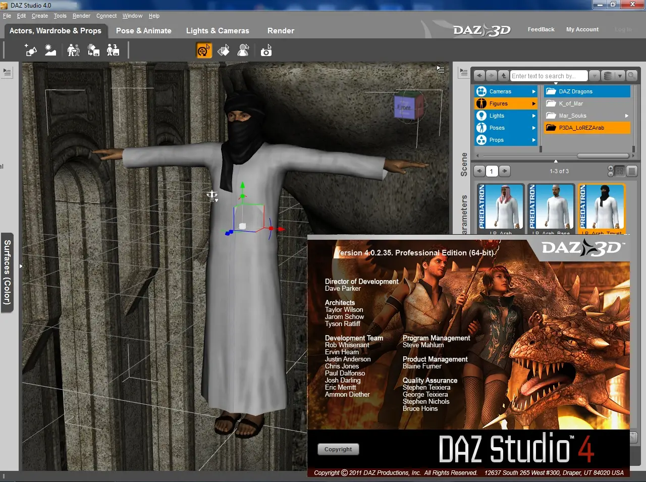Zoom out thumbnails with minus button
Image resolution: width=646 pixels, height=482 pixels.
point(611,174)
